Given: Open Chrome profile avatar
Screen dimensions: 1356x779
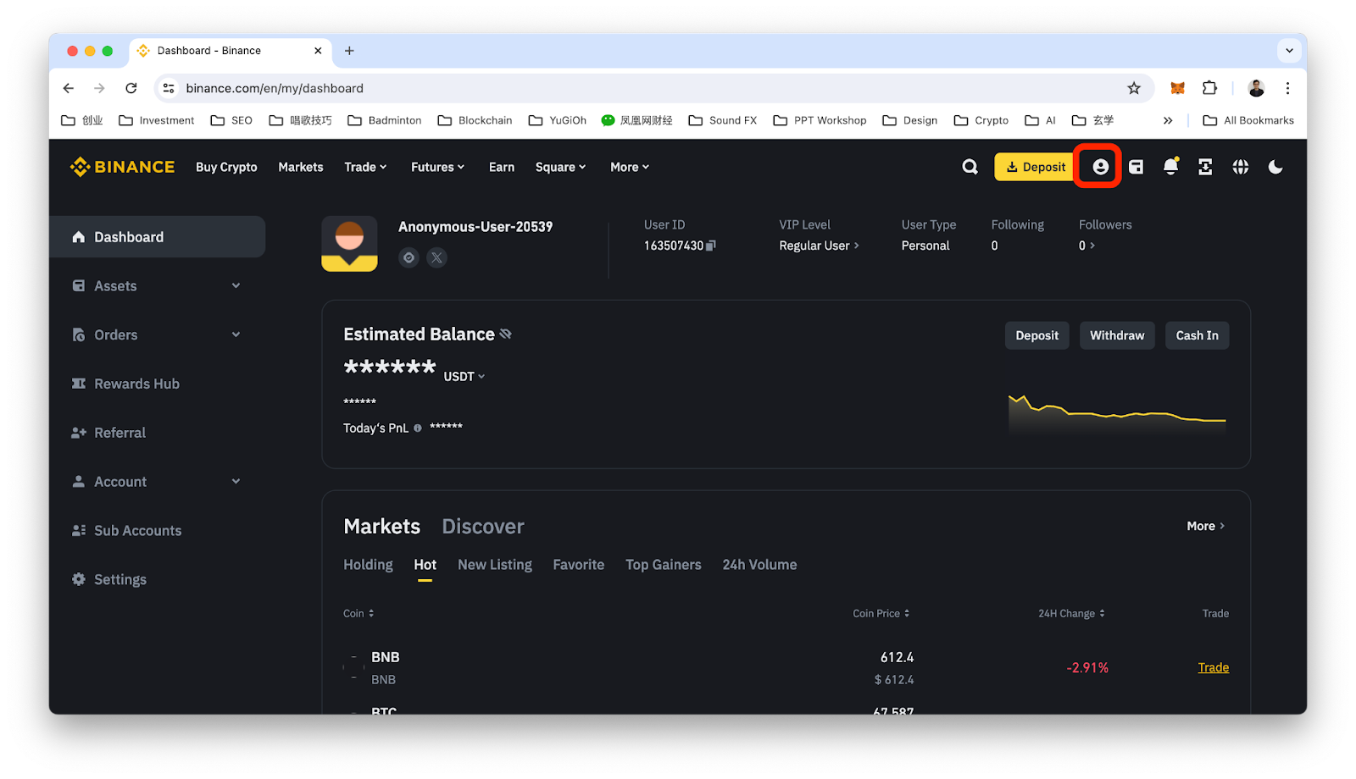Looking at the screenshot, I should coord(1256,88).
